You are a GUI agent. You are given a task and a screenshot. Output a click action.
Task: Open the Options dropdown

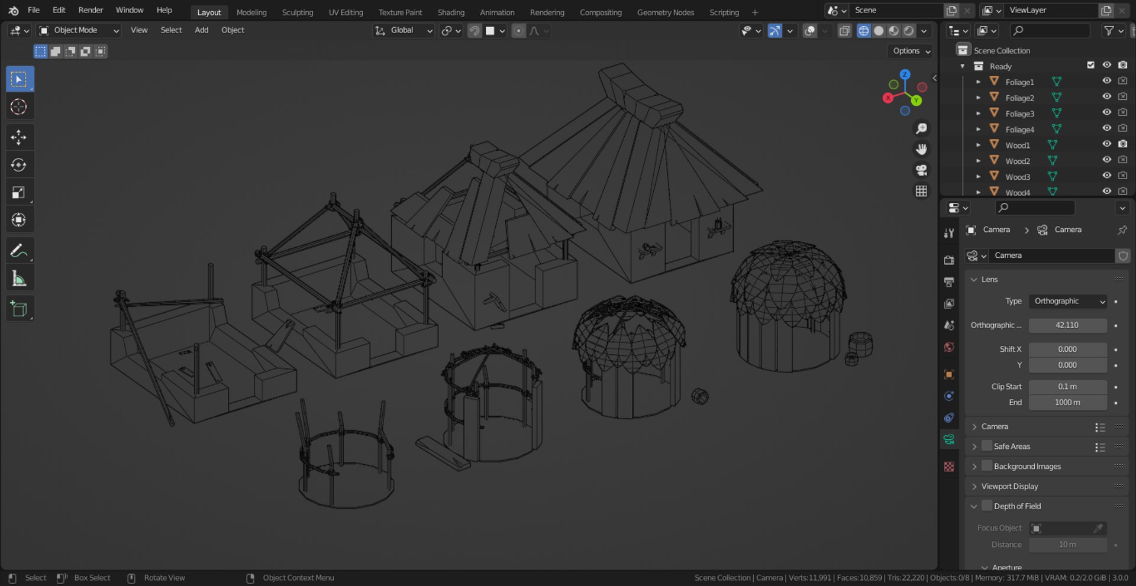(x=911, y=51)
